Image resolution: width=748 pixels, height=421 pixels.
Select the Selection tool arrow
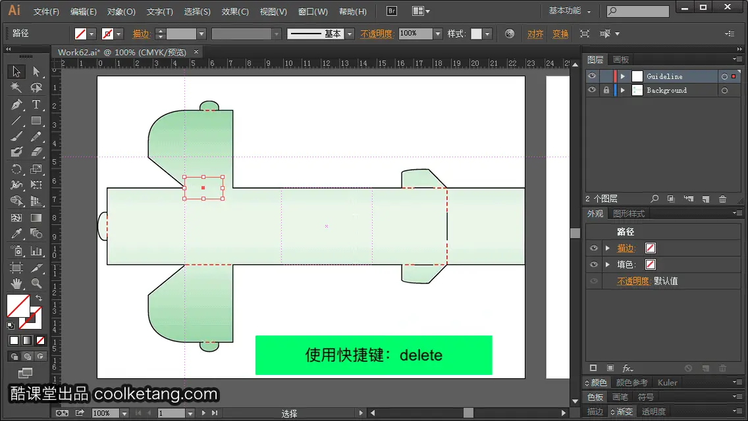coord(16,72)
